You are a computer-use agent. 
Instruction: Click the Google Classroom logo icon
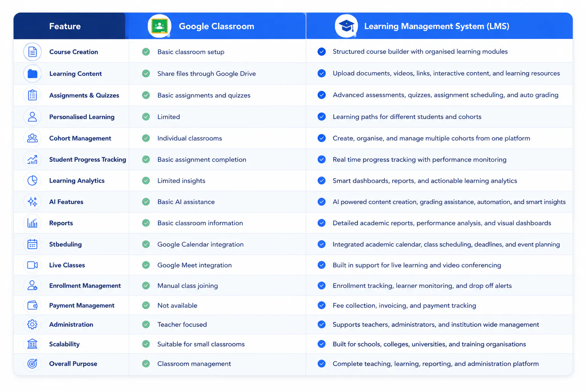coord(159,26)
